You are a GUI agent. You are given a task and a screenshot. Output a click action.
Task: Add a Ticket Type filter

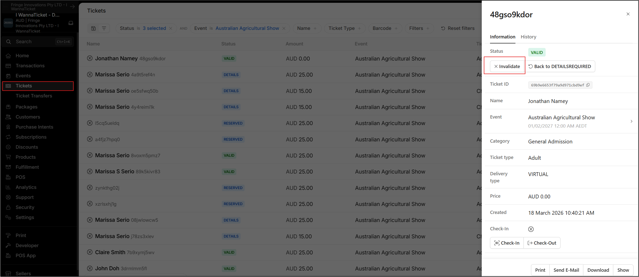345,28
